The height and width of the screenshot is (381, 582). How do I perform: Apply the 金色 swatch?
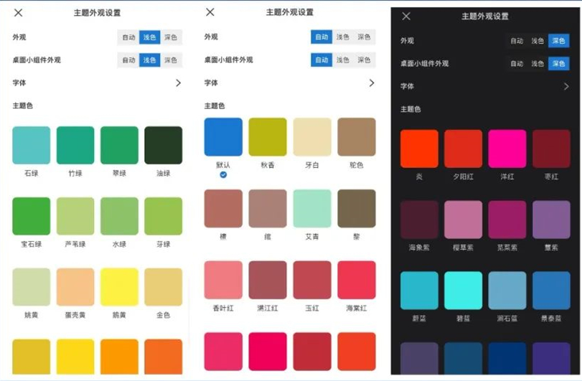[164, 287]
